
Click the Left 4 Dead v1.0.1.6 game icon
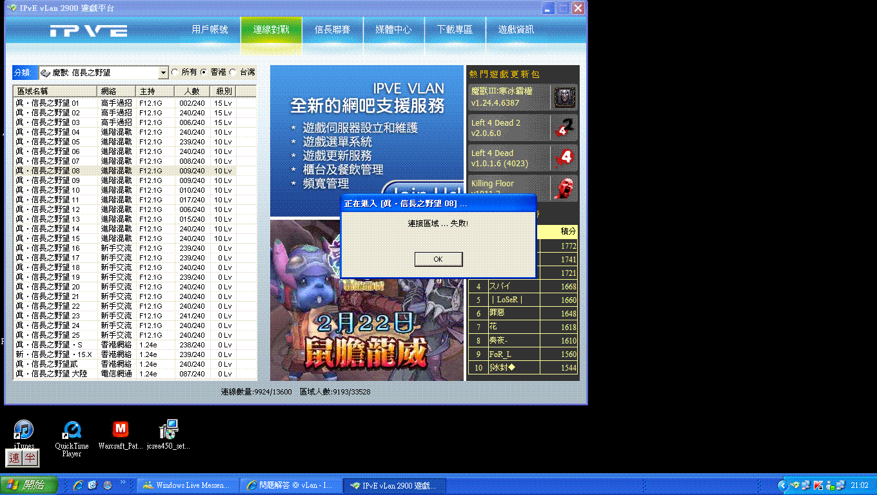click(564, 158)
